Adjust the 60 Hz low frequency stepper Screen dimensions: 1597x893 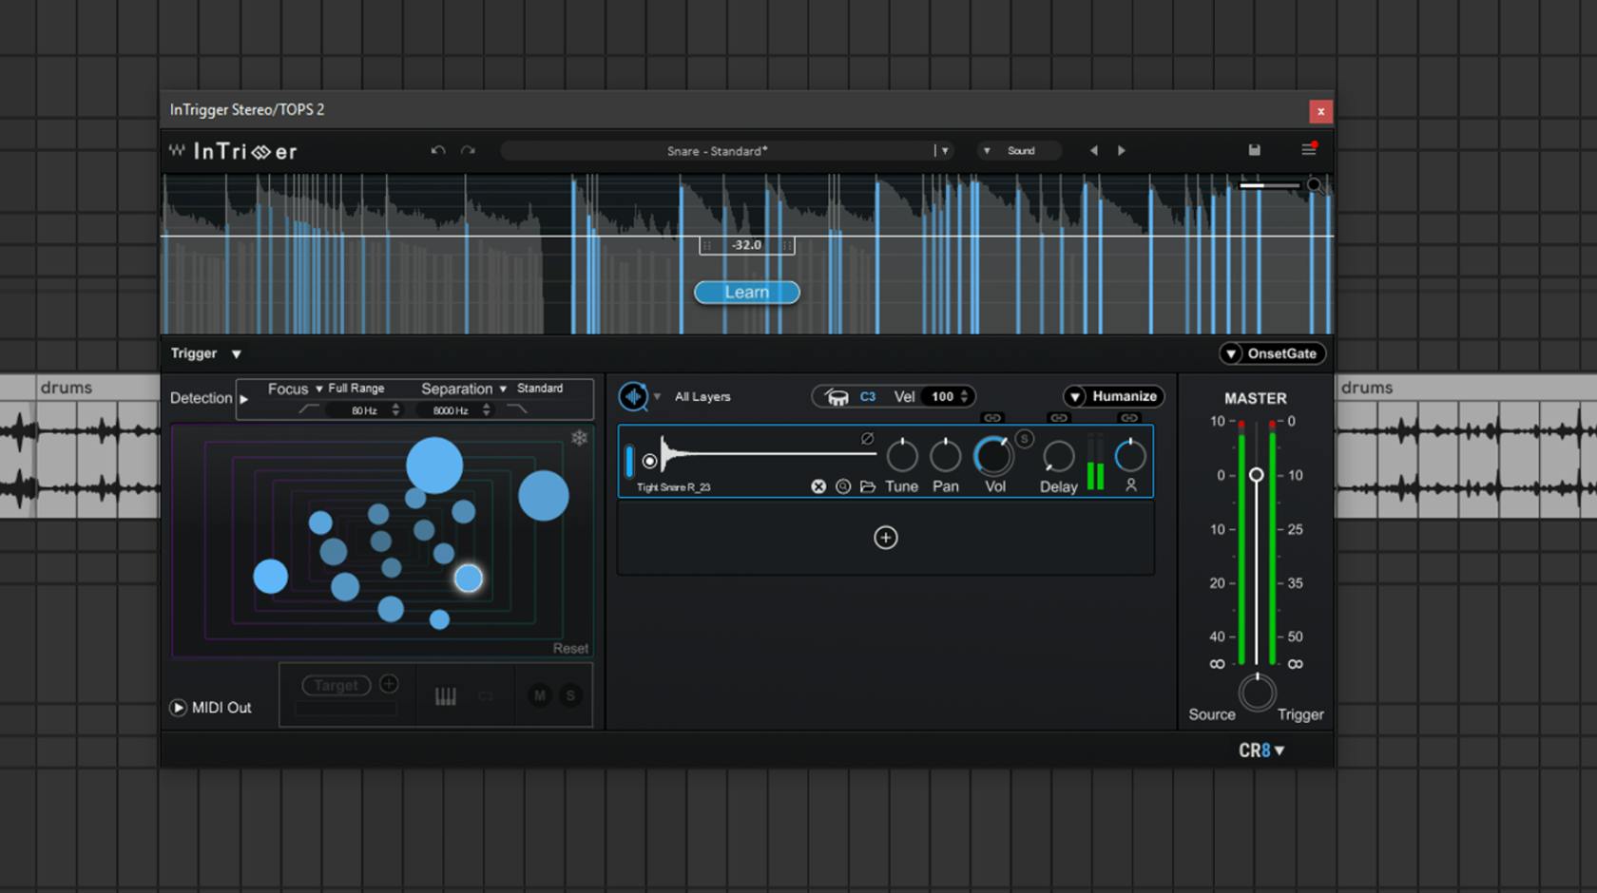tap(395, 410)
